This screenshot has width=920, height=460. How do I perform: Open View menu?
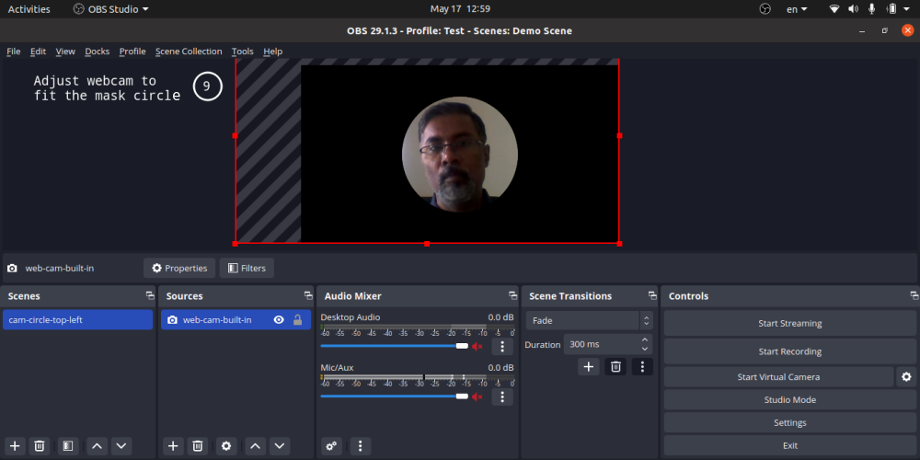coord(65,51)
